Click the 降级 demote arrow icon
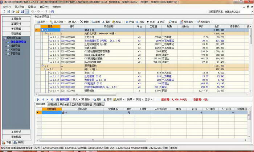This screenshot has width=254, height=152. 138,22
